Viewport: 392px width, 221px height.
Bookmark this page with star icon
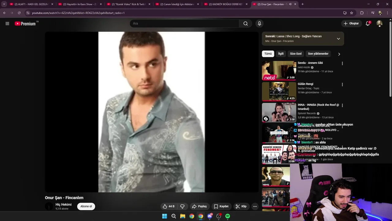(352, 13)
